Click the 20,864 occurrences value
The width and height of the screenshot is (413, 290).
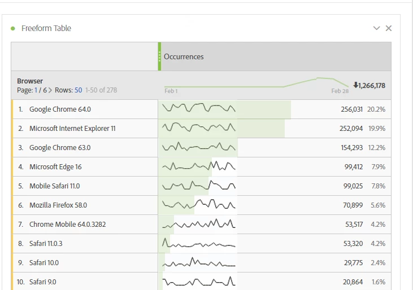(x=353, y=282)
